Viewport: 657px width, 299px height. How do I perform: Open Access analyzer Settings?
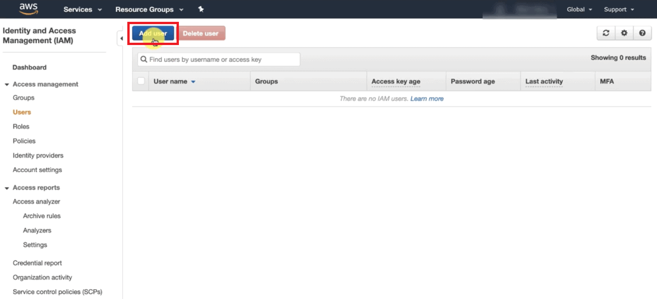(x=35, y=245)
